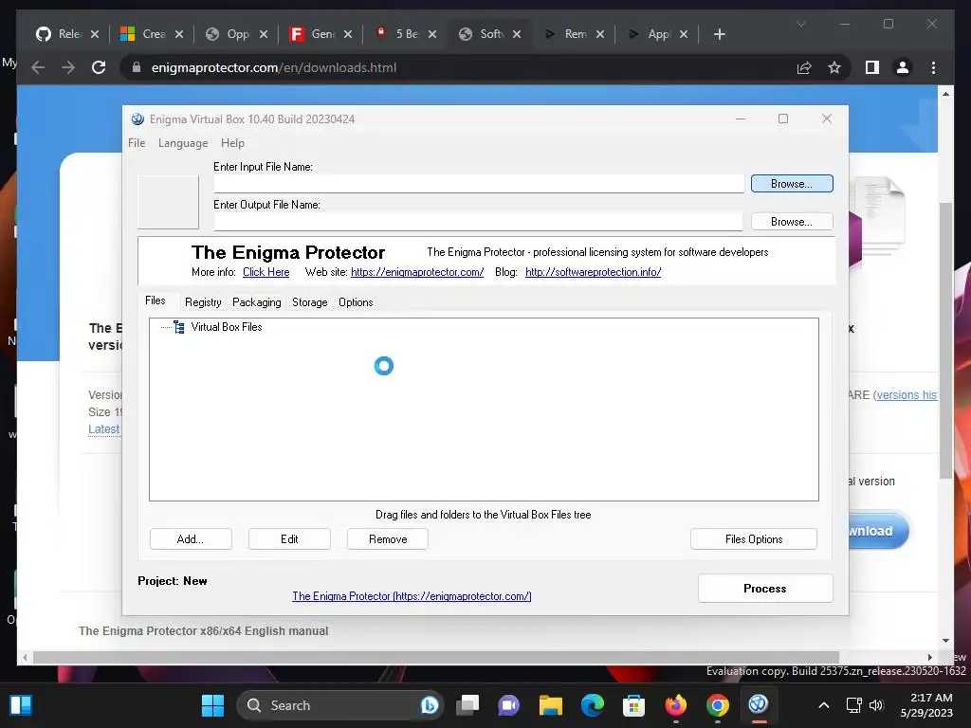
Task: Open Files Options
Action: click(754, 539)
